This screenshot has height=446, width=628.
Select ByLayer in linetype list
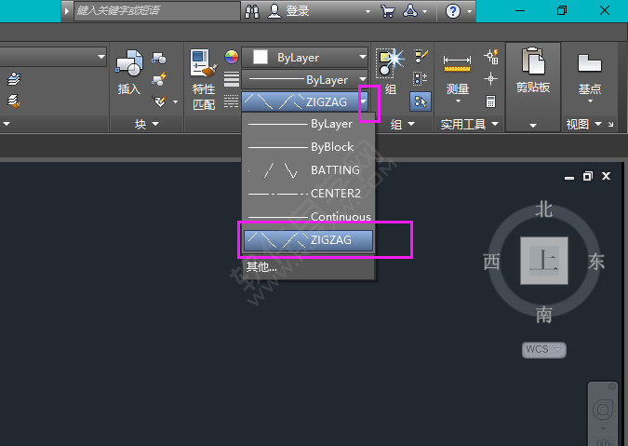[308, 124]
